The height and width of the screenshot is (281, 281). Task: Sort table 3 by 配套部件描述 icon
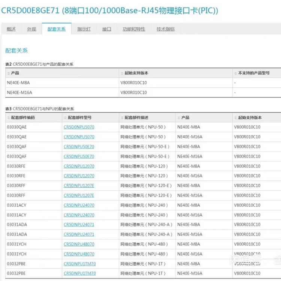pos(122,118)
